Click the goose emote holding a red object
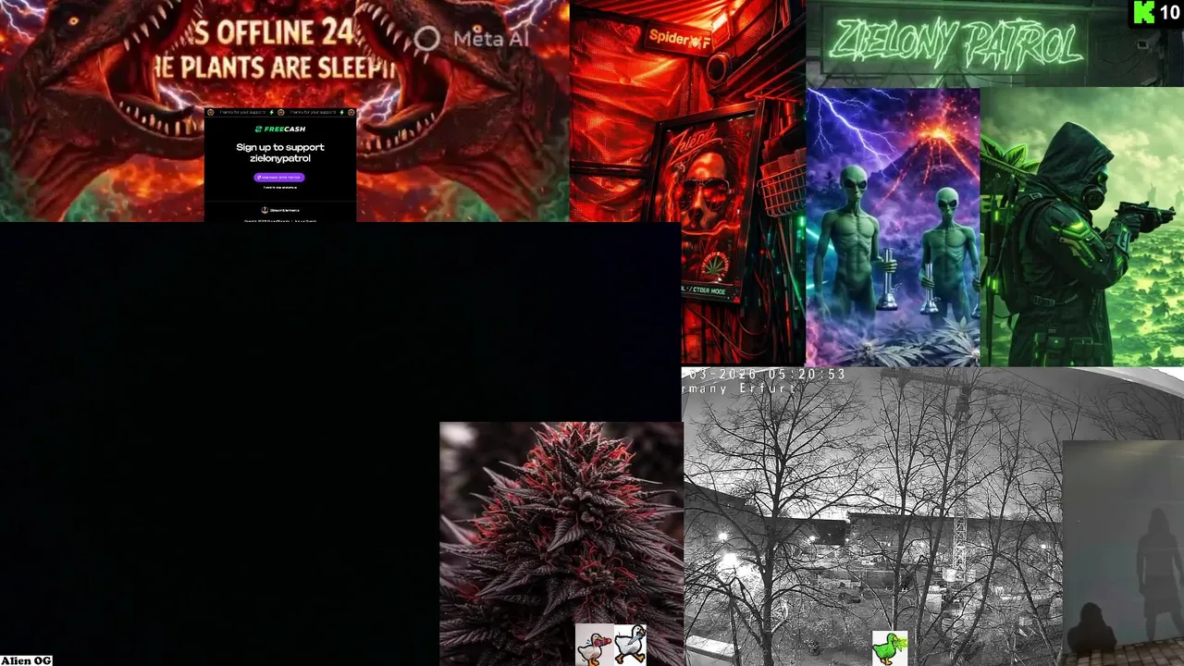Screen dimensions: 1184x666 (593, 645)
